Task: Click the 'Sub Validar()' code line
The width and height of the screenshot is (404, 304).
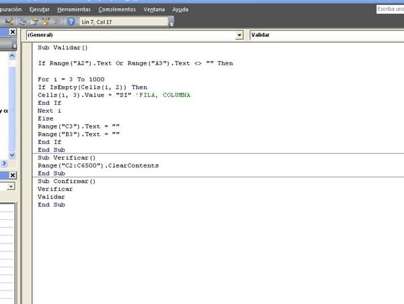Action: pos(63,48)
